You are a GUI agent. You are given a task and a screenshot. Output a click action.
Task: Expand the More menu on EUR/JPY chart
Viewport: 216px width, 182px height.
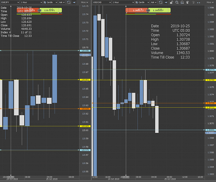[84, 2]
